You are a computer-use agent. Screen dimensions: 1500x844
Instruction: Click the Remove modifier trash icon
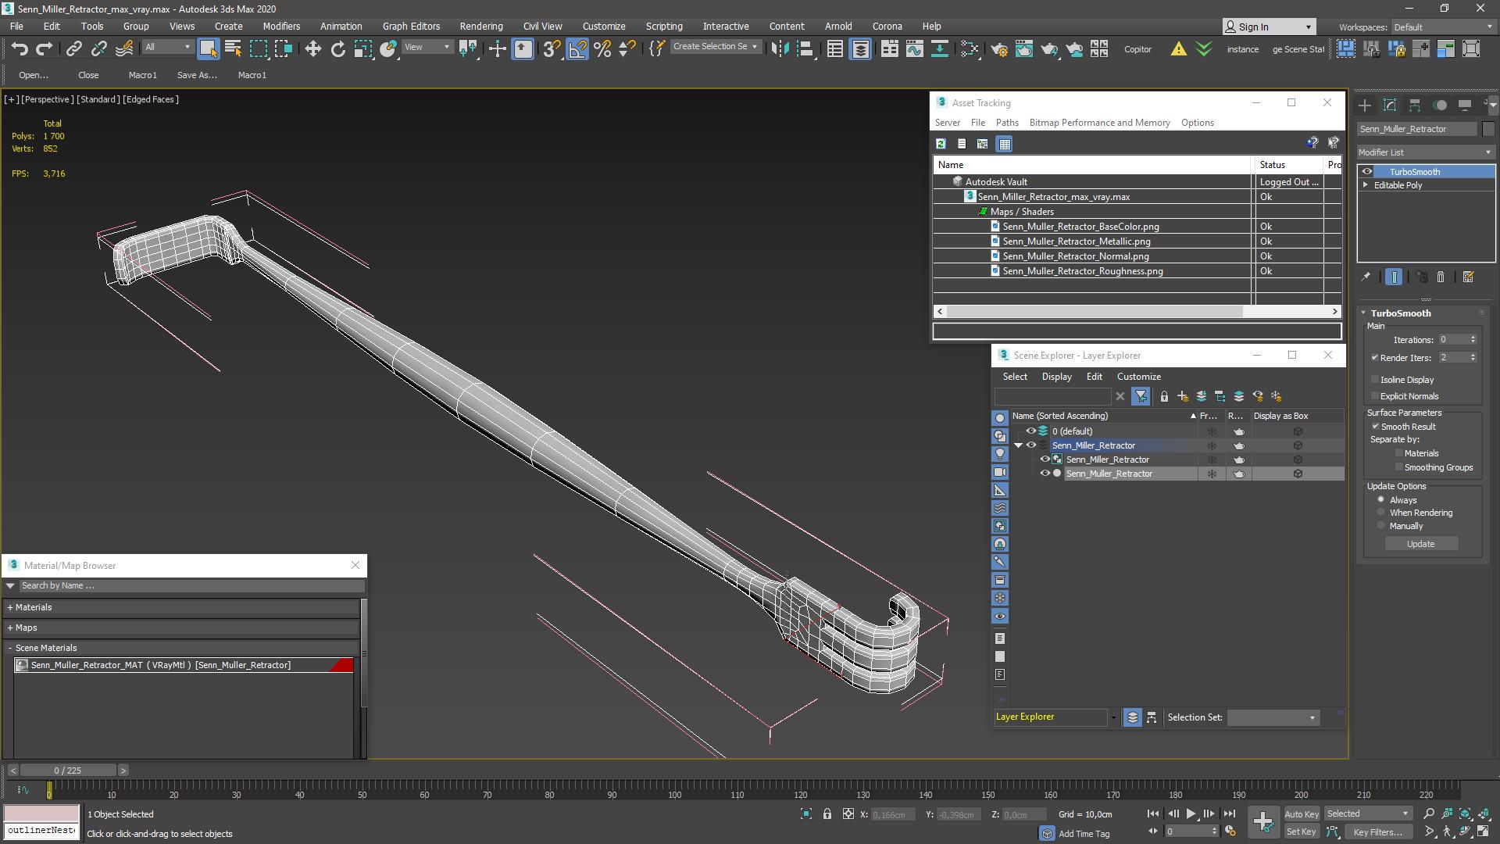tap(1441, 277)
